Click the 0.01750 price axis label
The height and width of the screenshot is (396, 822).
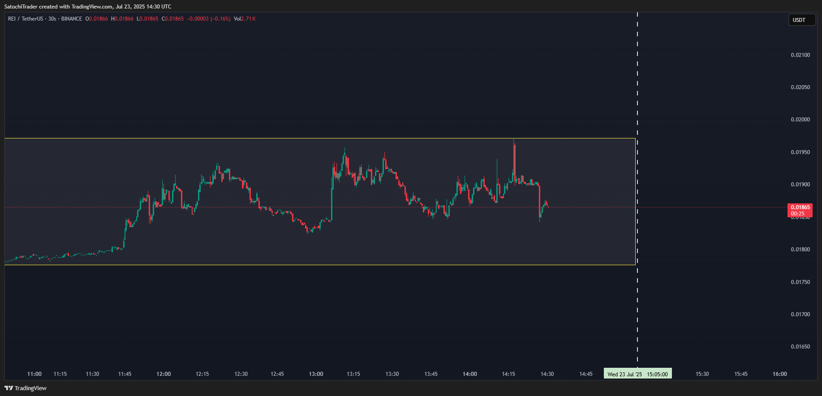(800, 282)
